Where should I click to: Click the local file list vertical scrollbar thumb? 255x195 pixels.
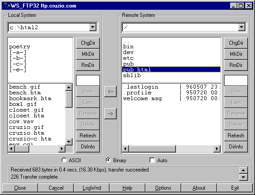click(69, 99)
